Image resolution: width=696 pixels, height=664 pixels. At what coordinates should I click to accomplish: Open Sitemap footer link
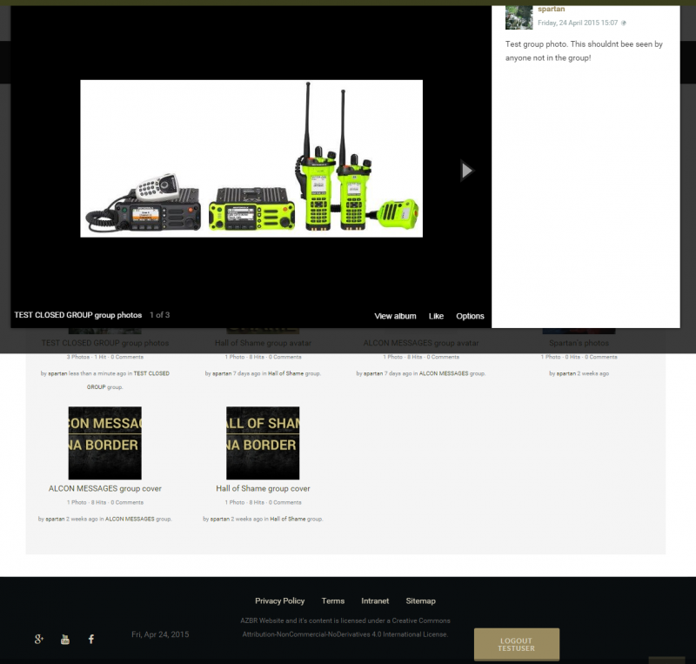420,600
